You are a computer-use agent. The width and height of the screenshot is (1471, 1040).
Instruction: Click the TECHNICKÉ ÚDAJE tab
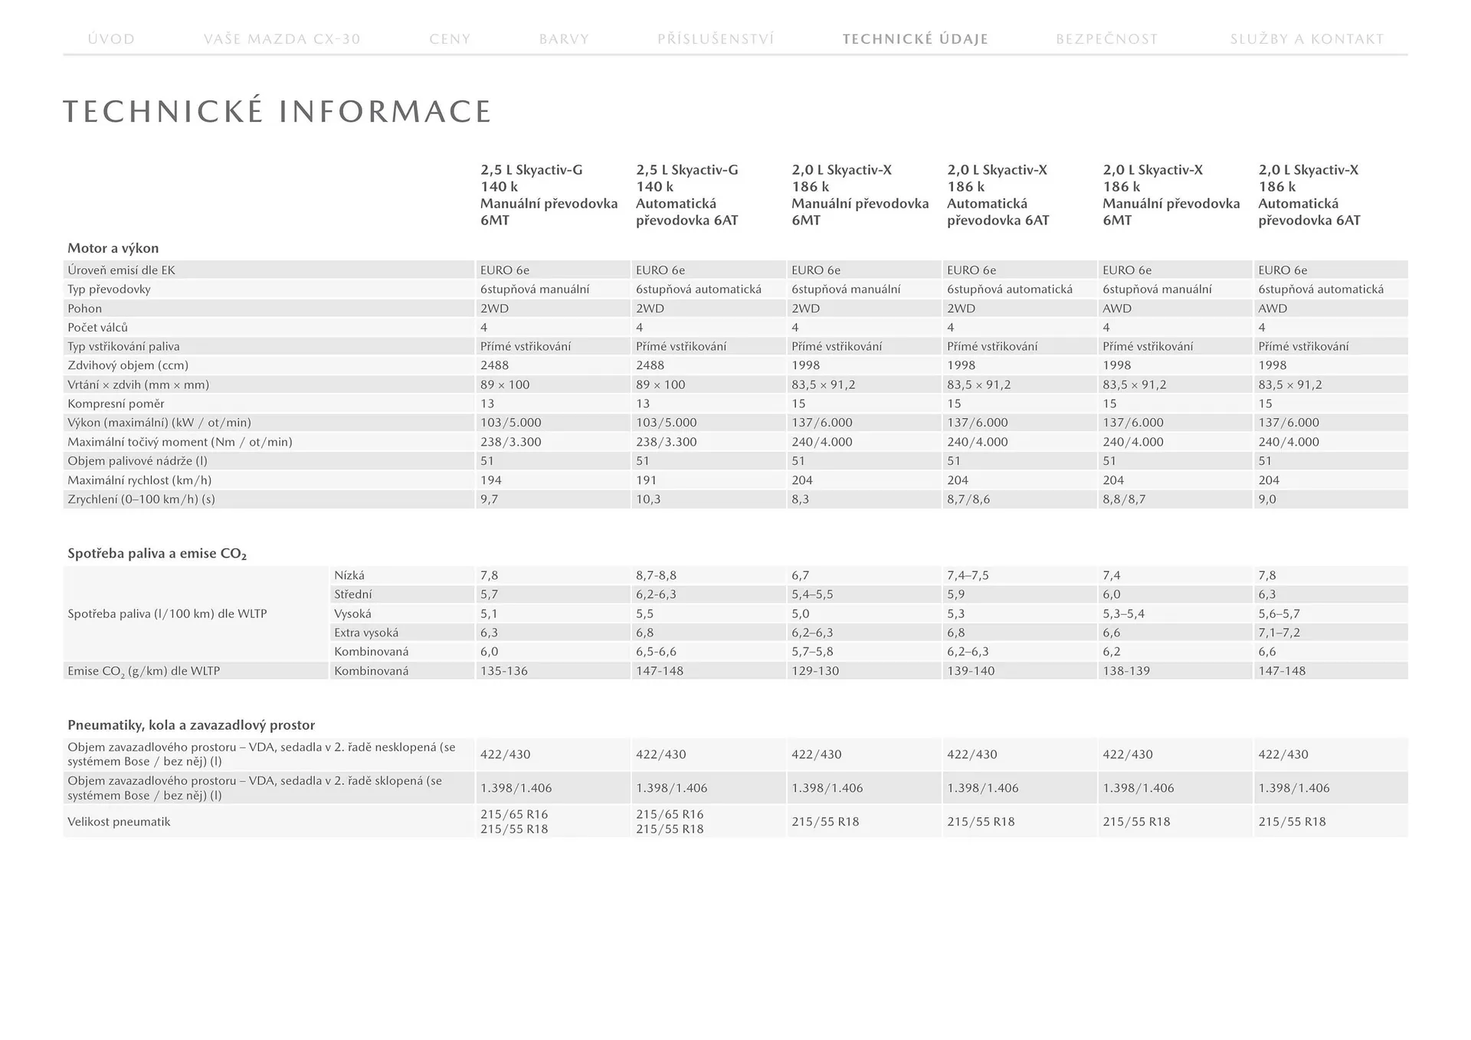916,39
